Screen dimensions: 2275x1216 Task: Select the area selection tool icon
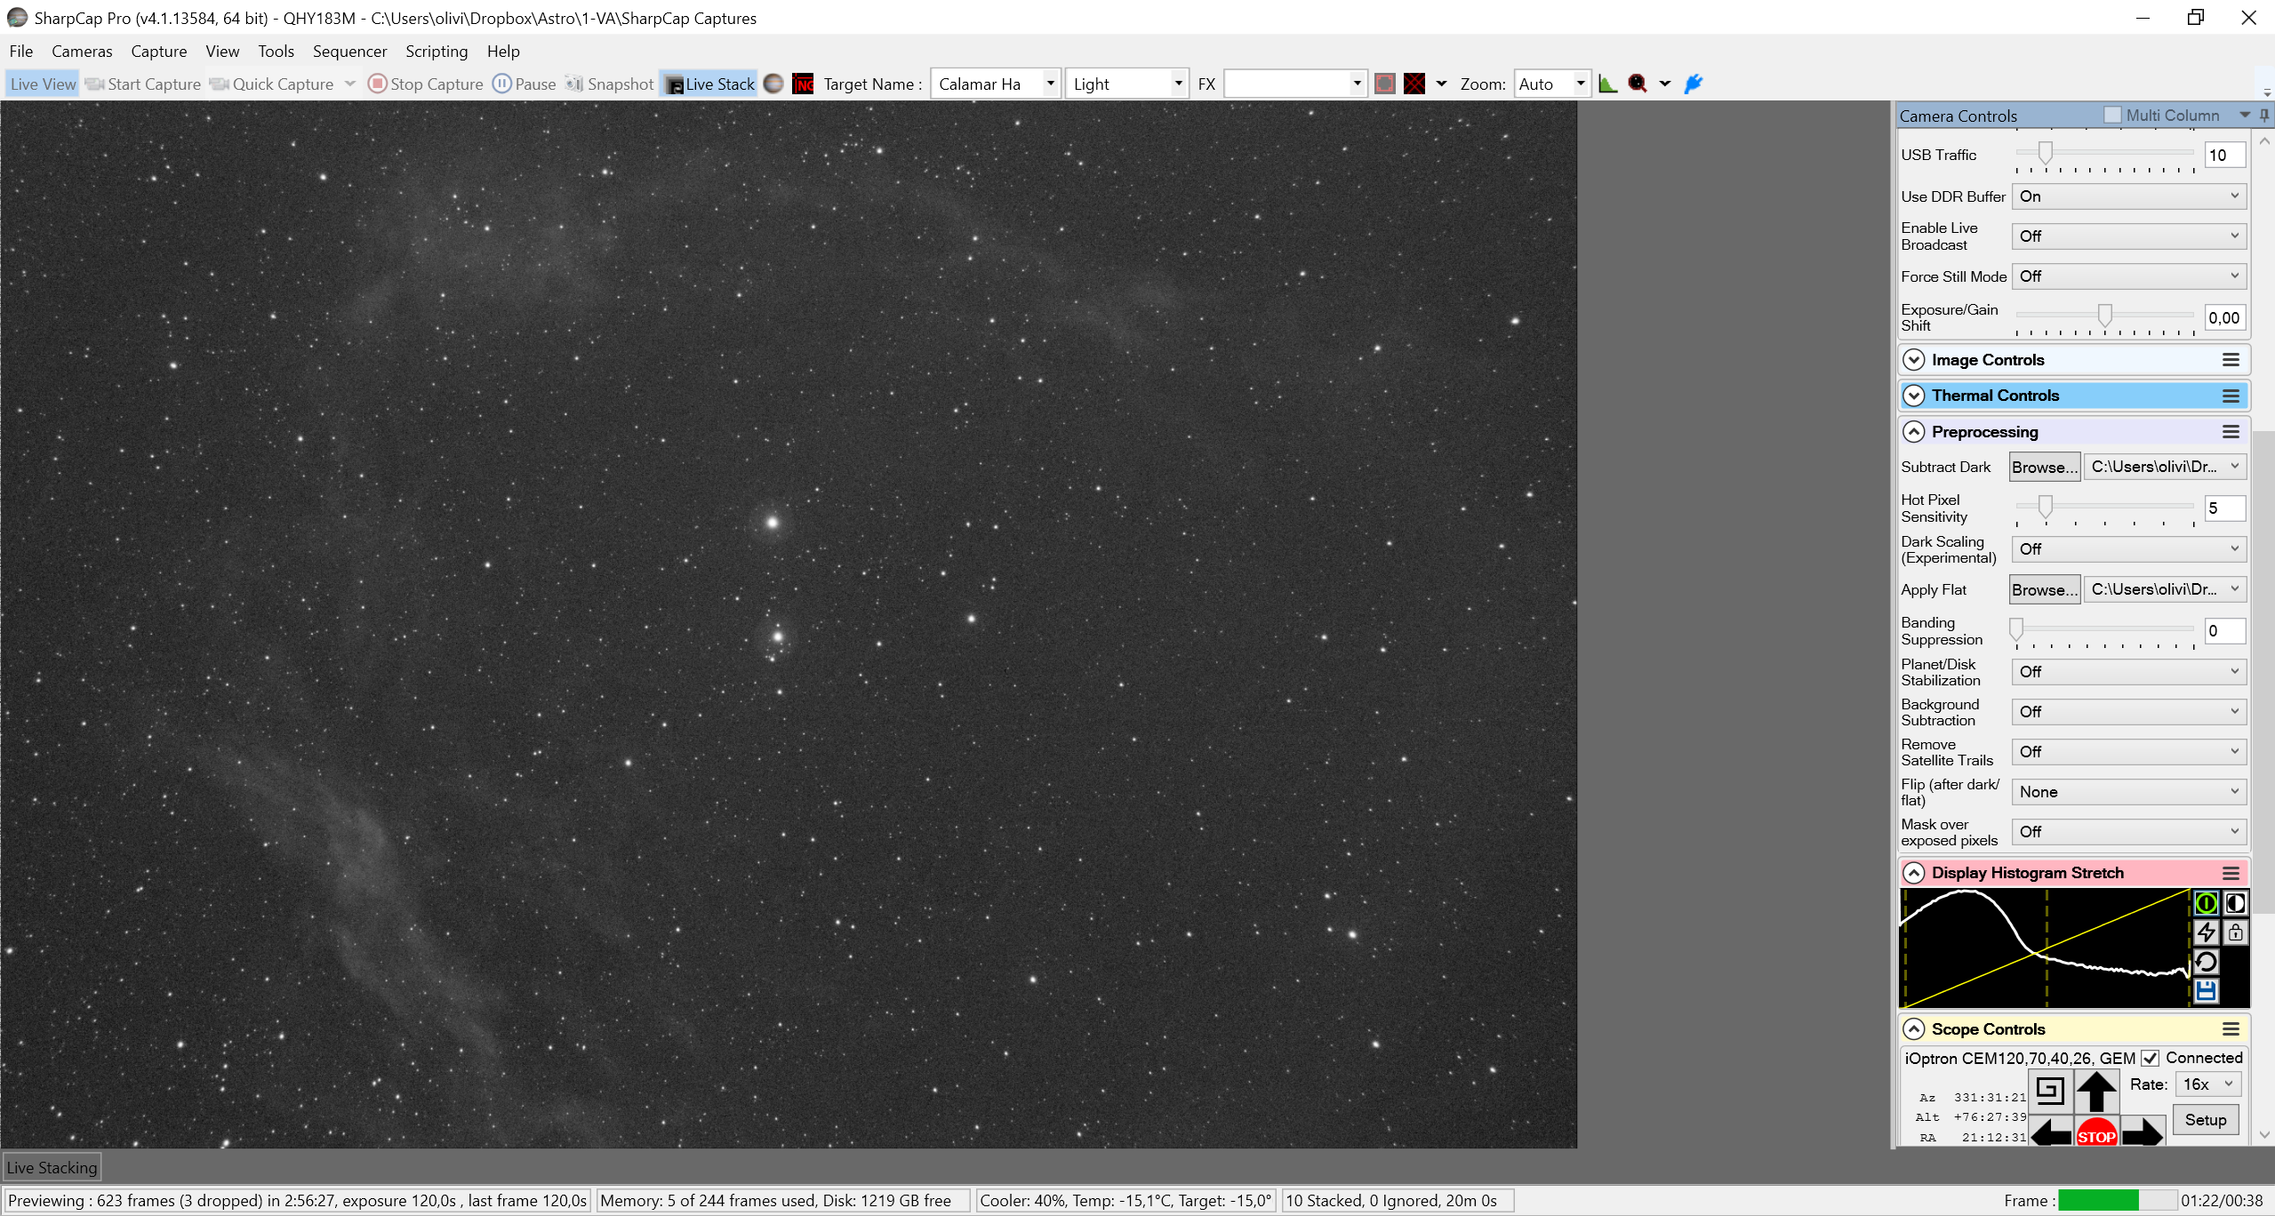(x=1384, y=84)
